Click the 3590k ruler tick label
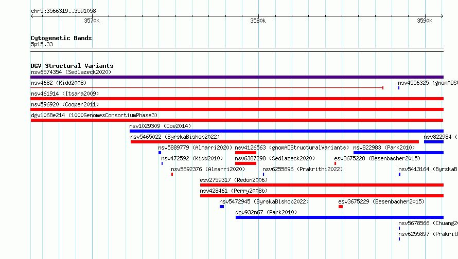Screen dimensions: 458x259 click(x=425, y=21)
